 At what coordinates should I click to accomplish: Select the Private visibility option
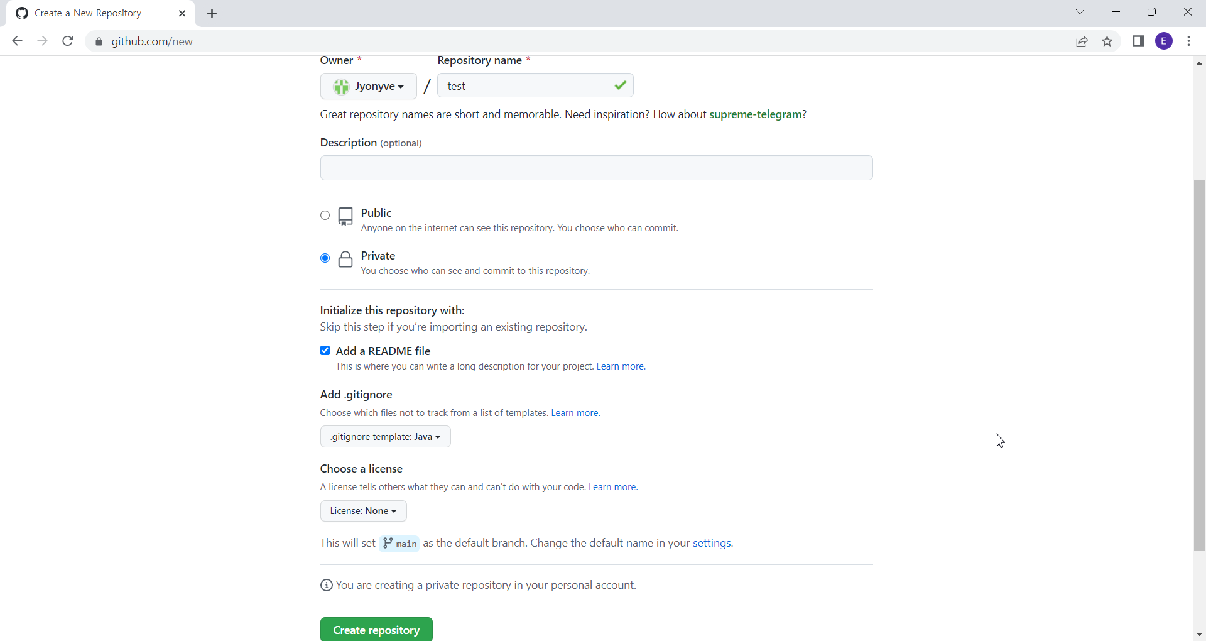click(x=325, y=258)
